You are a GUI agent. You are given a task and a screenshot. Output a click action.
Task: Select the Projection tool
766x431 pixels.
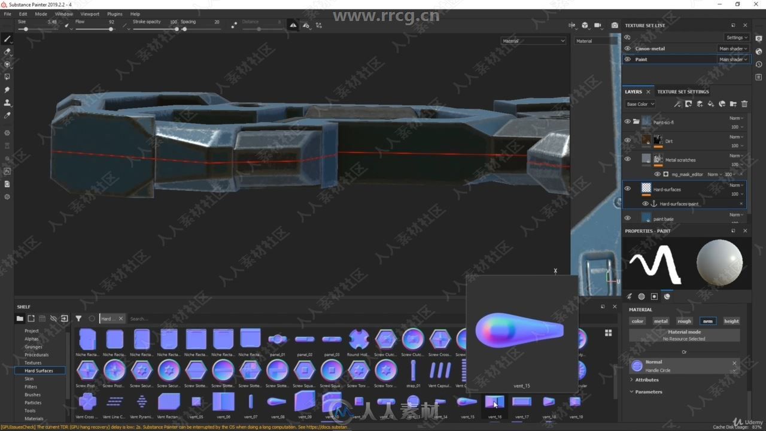pos(7,64)
